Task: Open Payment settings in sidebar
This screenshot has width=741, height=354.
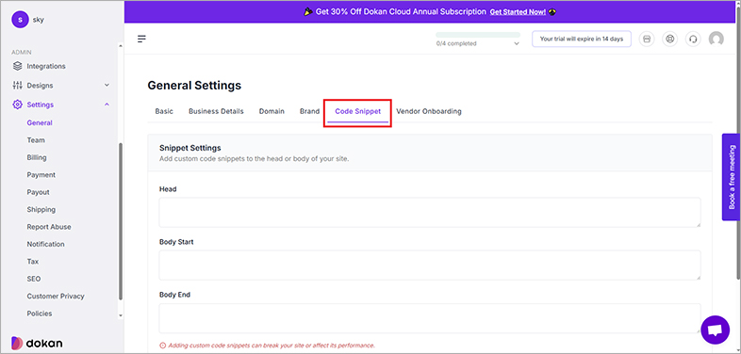Action: tap(41, 174)
